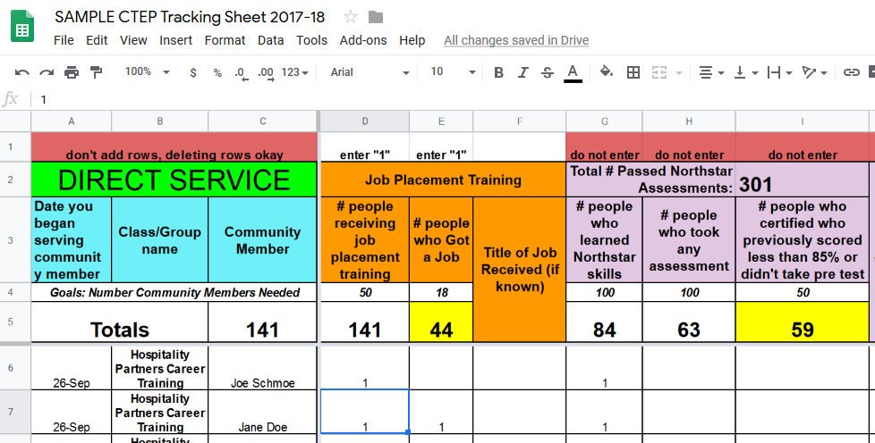Click the All changes saved in Drive link
Image resolution: width=875 pixels, height=443 pixels.
pos(516,40)
